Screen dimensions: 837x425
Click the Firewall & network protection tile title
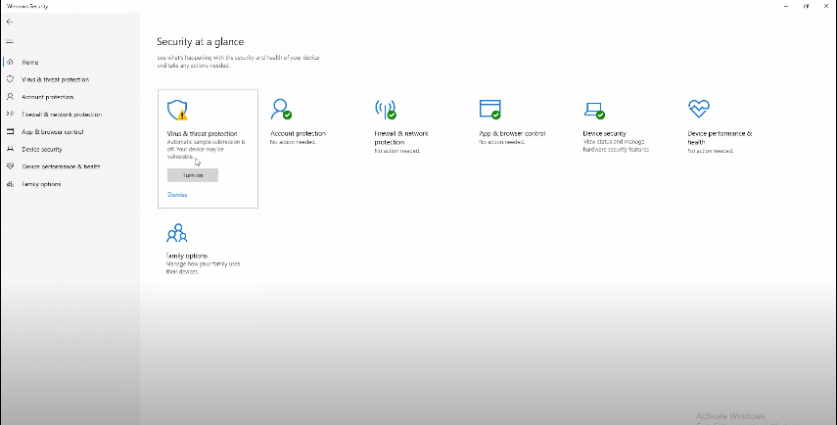point(401,138)
